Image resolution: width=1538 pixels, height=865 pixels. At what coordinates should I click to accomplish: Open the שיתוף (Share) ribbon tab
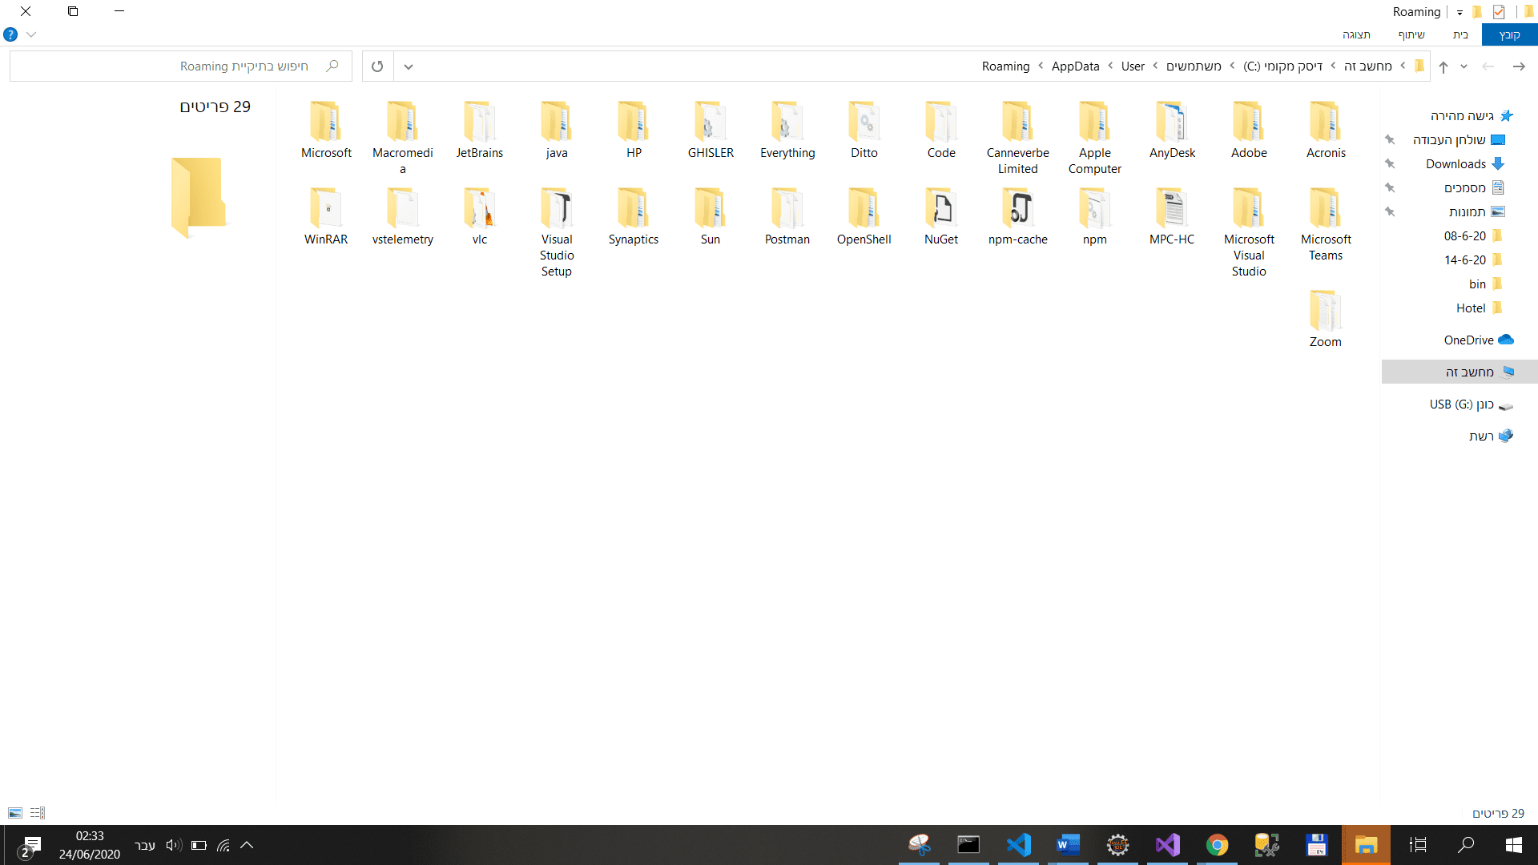coord(1411,34)
